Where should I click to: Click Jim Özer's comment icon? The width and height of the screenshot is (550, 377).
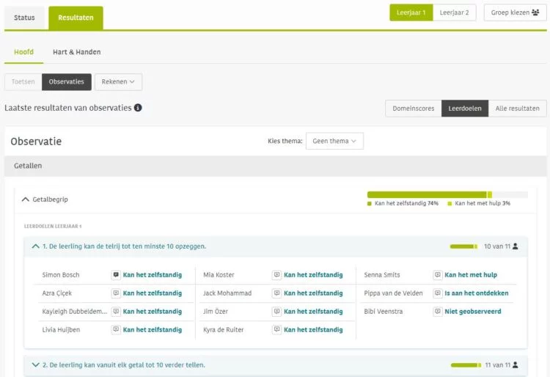point(276,312)
